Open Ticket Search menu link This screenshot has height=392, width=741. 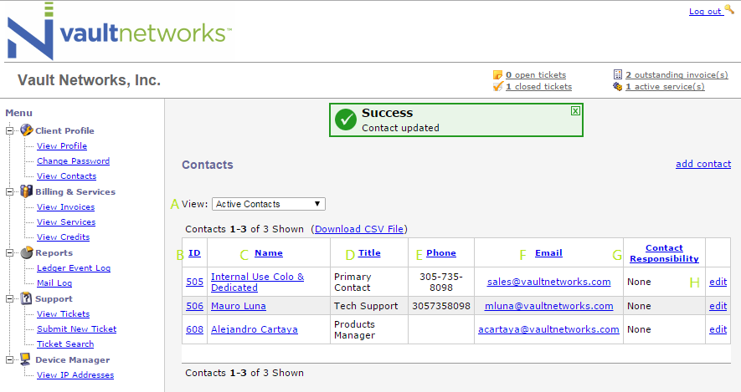click(x=65, y=344)
